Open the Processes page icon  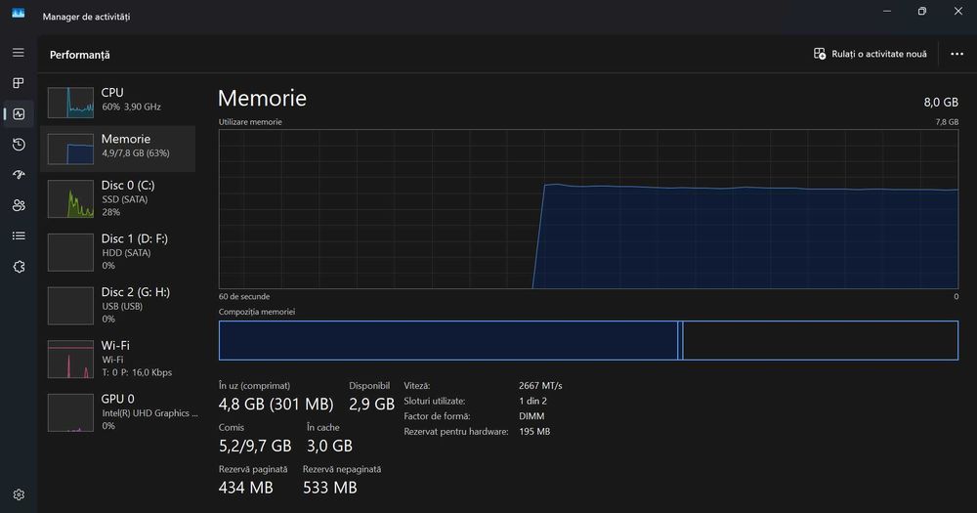[x=19, y=83]
